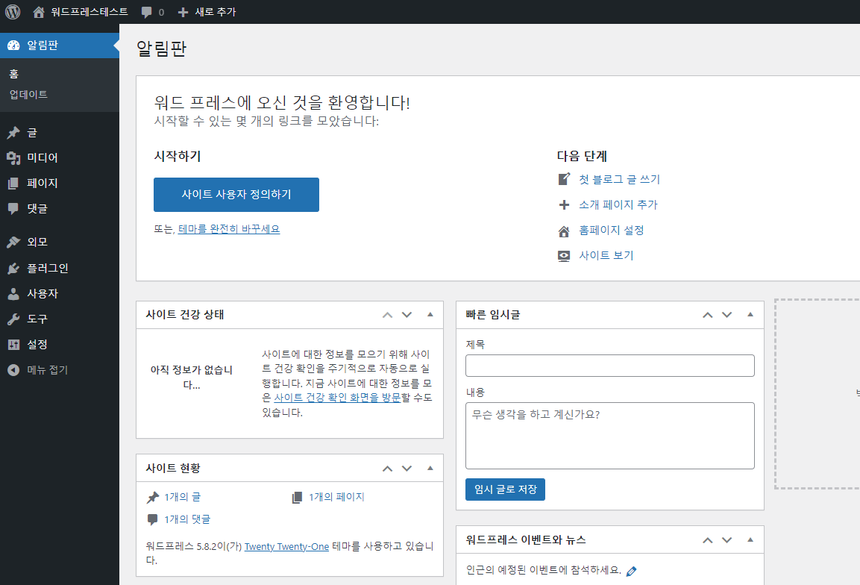
Task: Open the 홈페이지 설정 link
Action: click(x=612, y=231)
